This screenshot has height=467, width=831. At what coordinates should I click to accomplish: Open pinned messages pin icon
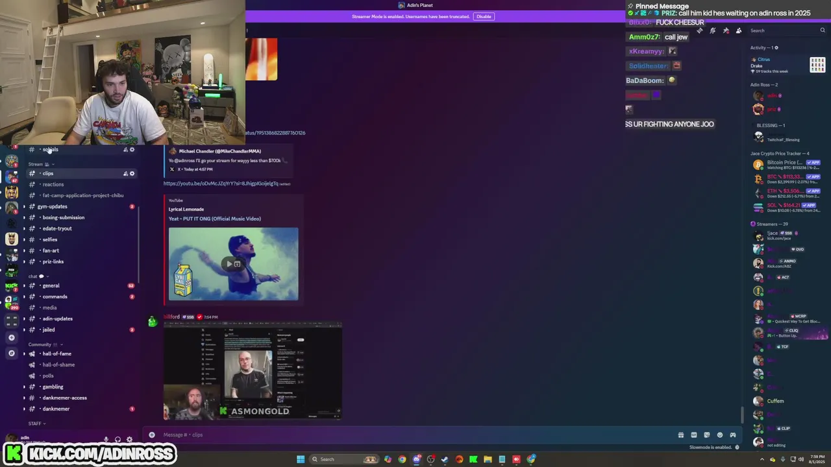(726, 30)
